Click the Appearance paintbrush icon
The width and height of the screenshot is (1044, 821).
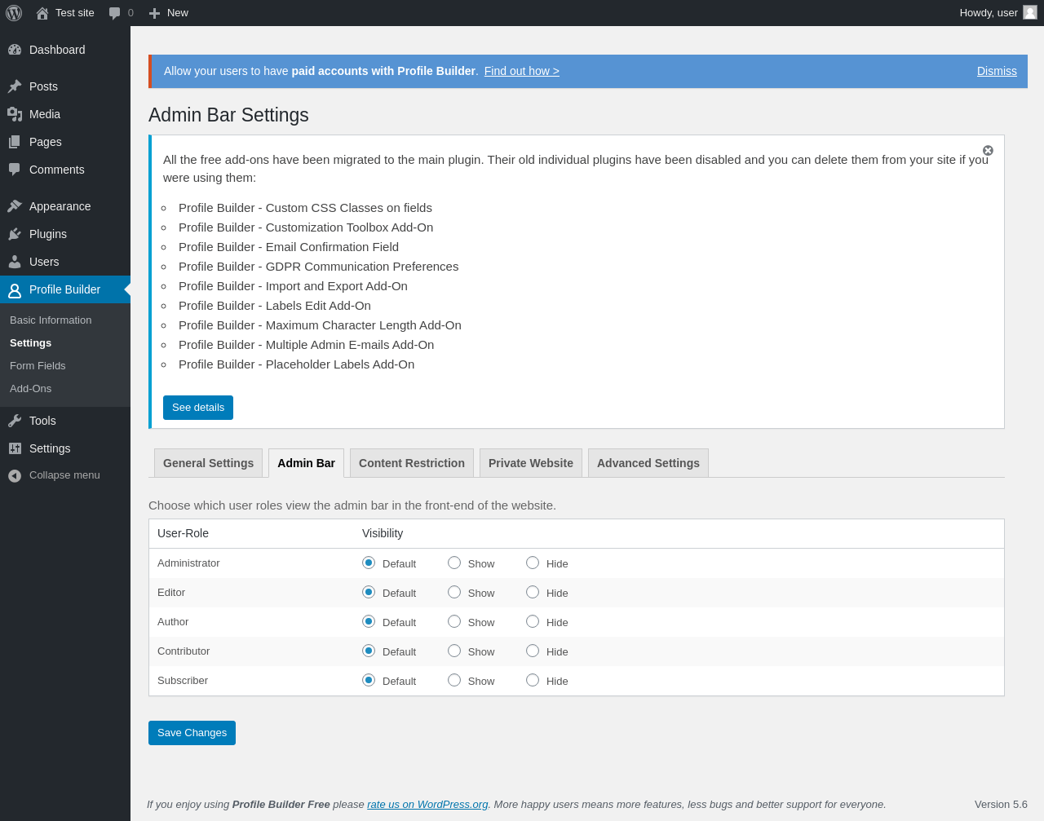click(15, 206)
